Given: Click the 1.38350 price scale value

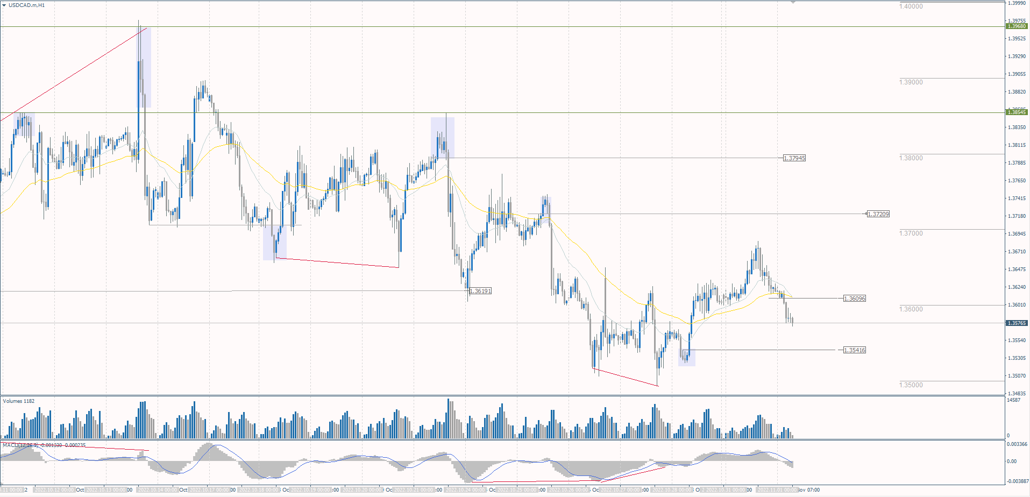Looking at the screenshot, I should tap(1017, 127).
